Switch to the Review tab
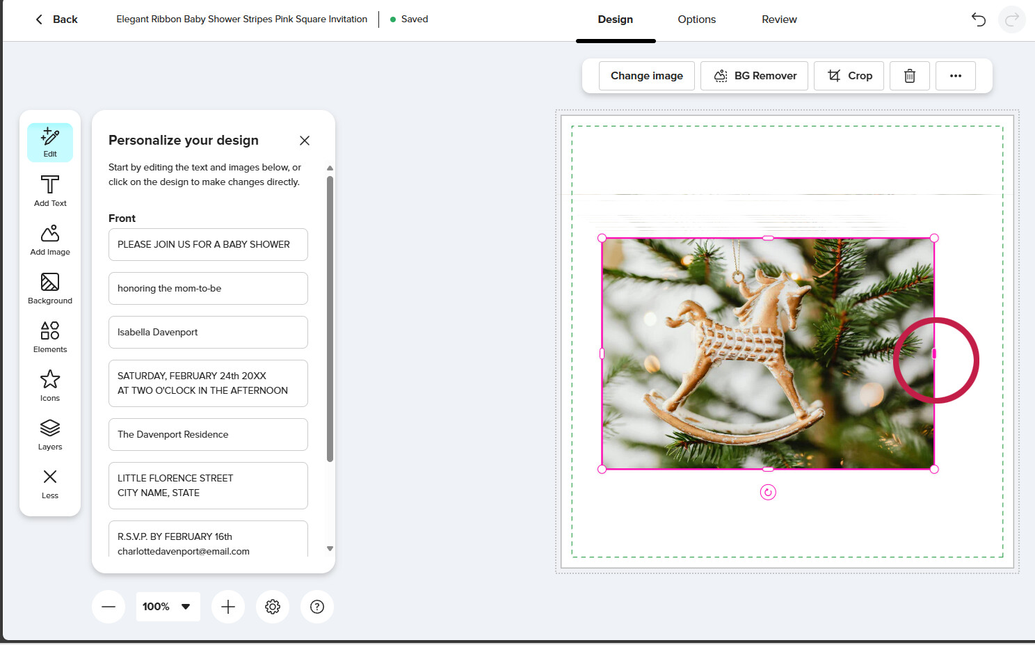The width and height of the screenshot is (1035, 645). tap(779, 19)
